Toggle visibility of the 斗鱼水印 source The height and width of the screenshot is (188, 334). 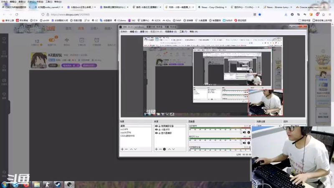(x=156, y=130)
